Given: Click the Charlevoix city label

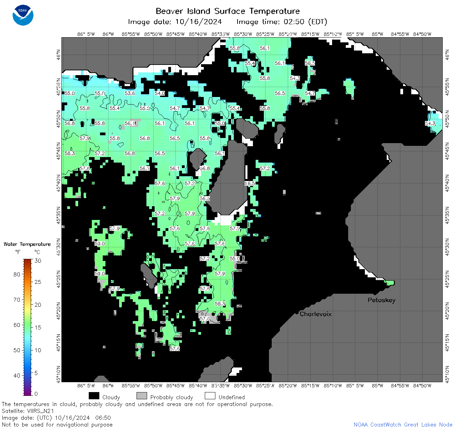Looking at the screenshot, I should pos(315,314).
